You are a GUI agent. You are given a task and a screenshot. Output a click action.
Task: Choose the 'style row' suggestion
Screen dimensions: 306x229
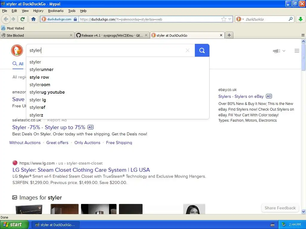tap(118, 77)
